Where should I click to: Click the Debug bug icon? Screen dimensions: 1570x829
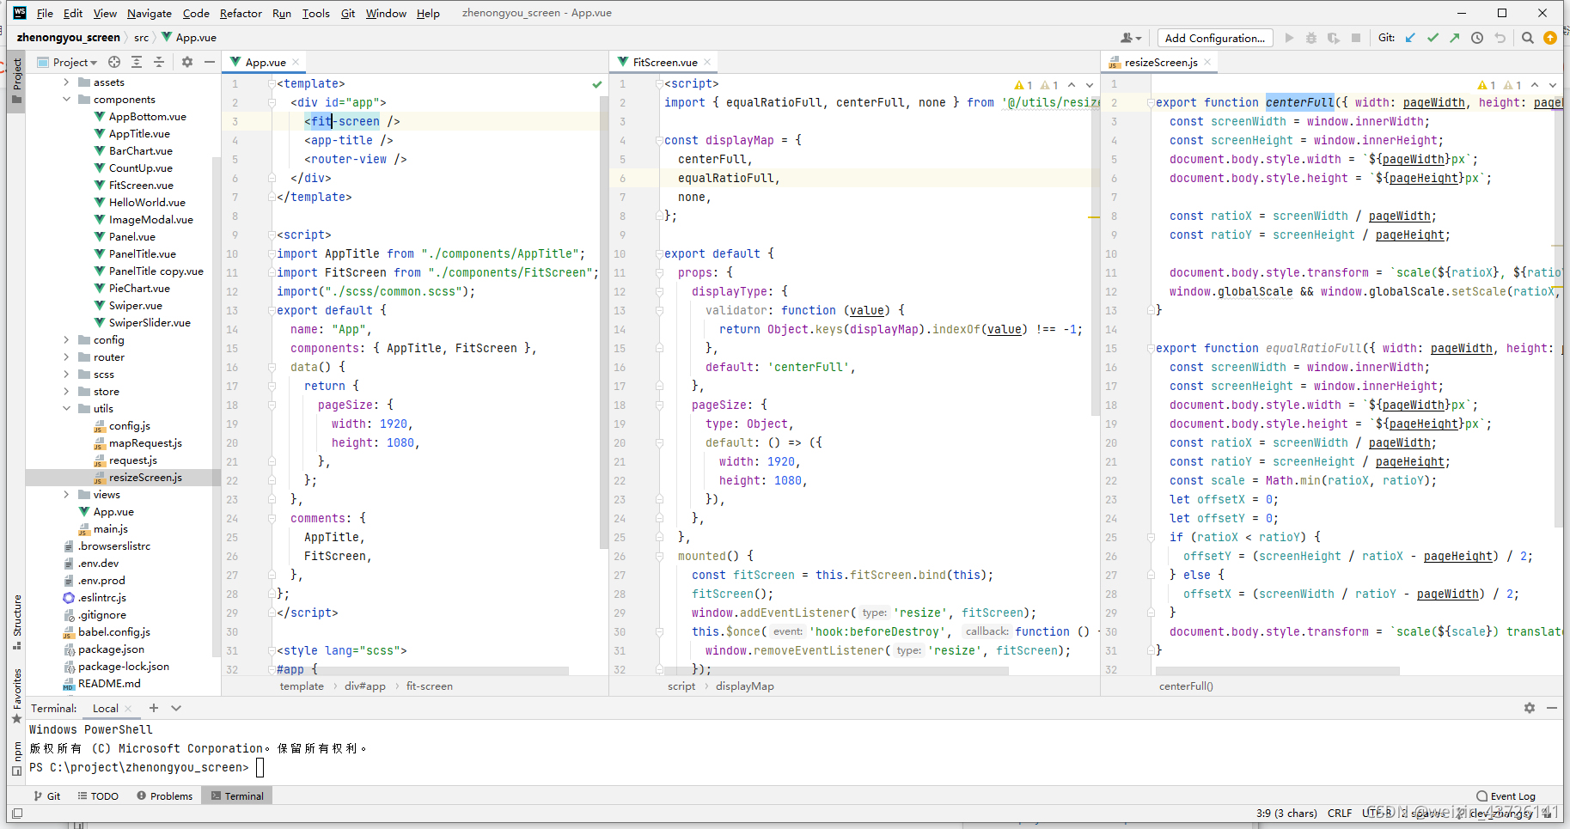[1310, 38]
